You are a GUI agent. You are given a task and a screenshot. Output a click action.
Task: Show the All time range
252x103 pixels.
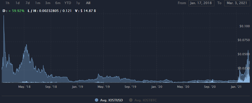click(88, 3)
